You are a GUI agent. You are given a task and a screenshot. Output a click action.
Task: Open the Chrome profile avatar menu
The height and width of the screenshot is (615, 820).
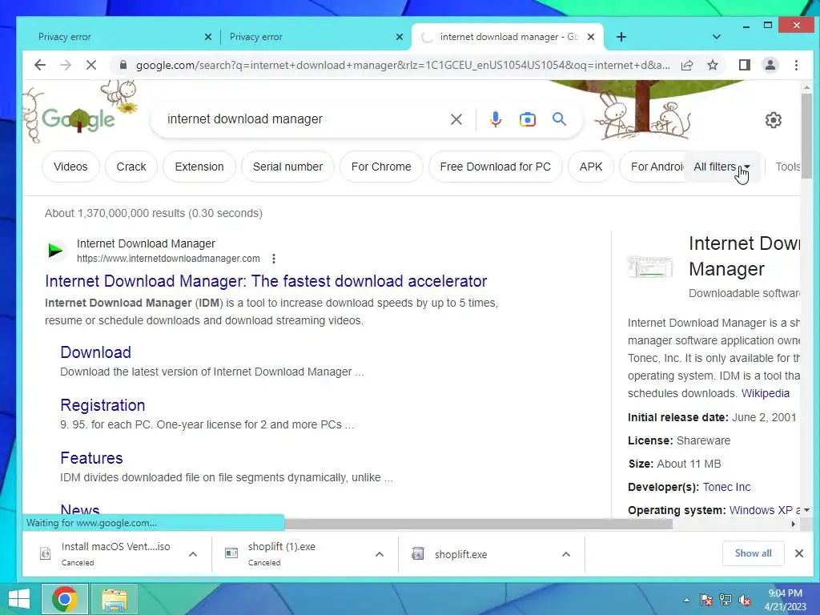coord(770,65)
